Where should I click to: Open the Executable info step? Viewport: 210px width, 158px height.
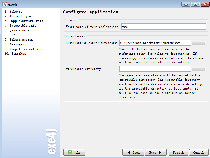(23, 26)
